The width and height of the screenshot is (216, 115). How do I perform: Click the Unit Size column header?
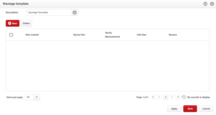[142, 35]
